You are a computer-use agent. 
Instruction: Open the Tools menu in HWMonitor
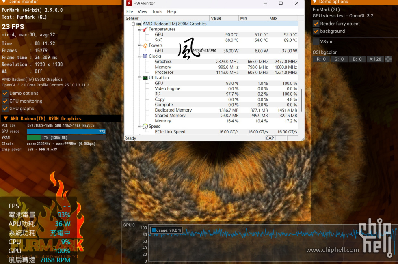click(157, 12)
